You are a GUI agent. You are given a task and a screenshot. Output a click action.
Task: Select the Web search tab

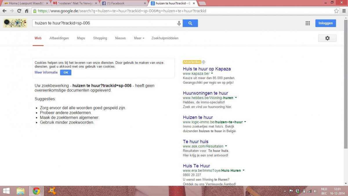pos(38,38)
